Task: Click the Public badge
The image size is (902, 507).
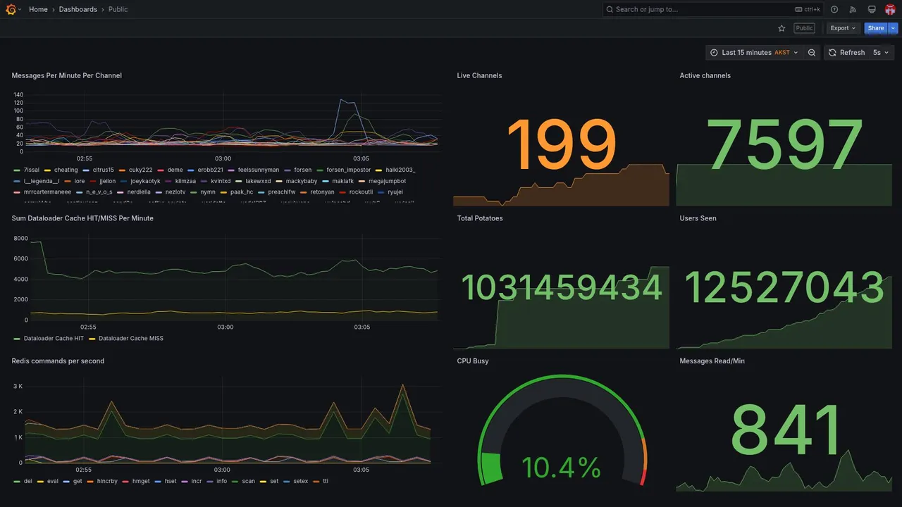Action: pos(804,28)
